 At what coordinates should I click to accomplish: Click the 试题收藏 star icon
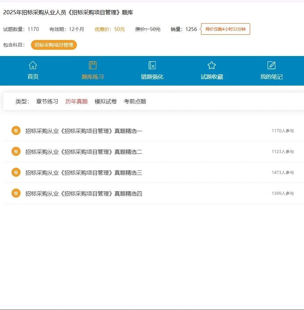[x=211, y=65]
